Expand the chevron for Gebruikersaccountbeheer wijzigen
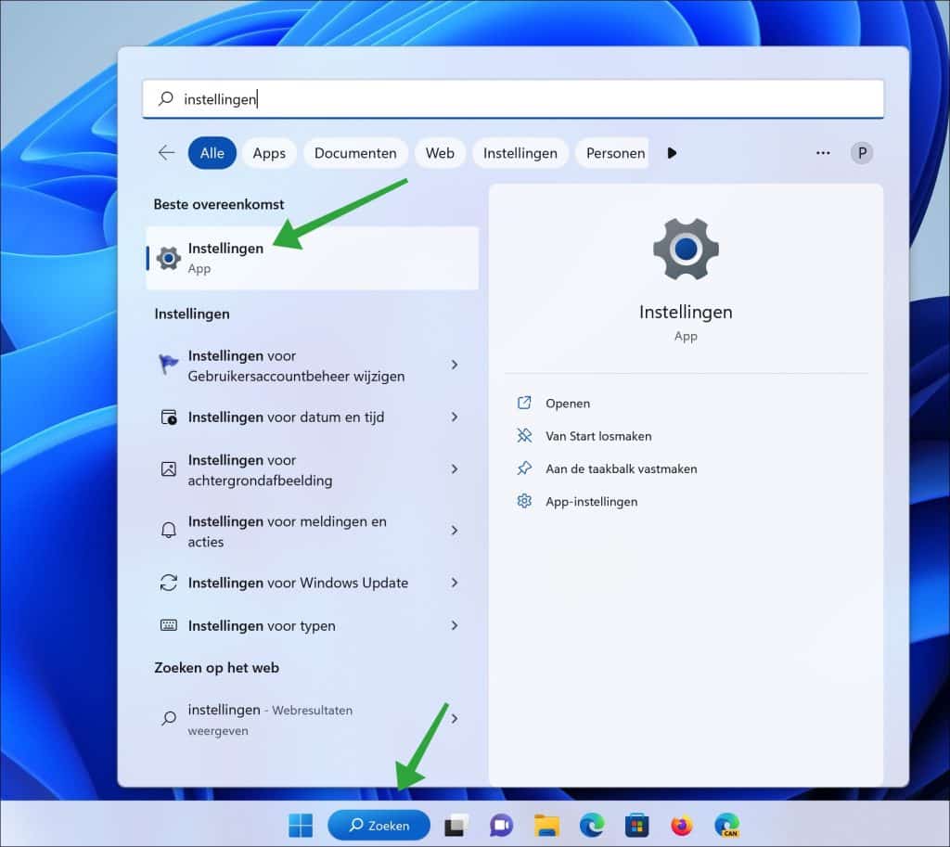The width and height of the screenshot is (950, 847). click(455, 365)
